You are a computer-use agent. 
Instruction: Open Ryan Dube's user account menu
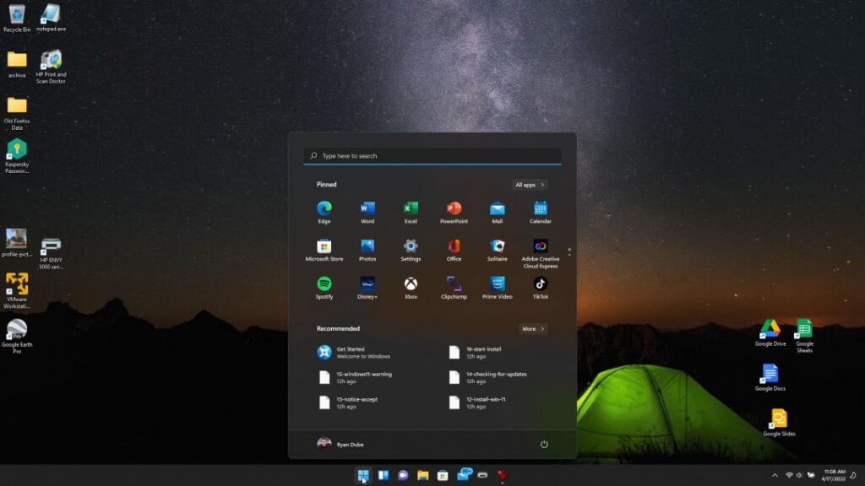tap(340, 444)
